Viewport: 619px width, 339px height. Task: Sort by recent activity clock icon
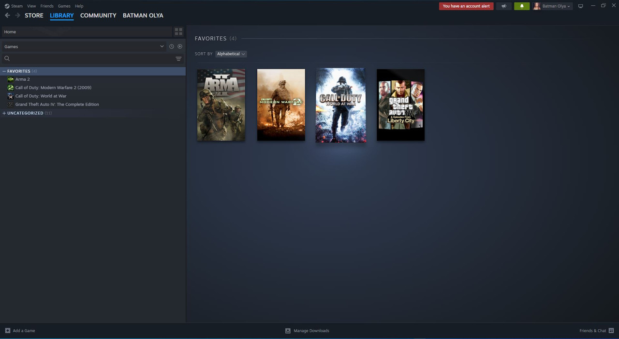tap(171, 46)
